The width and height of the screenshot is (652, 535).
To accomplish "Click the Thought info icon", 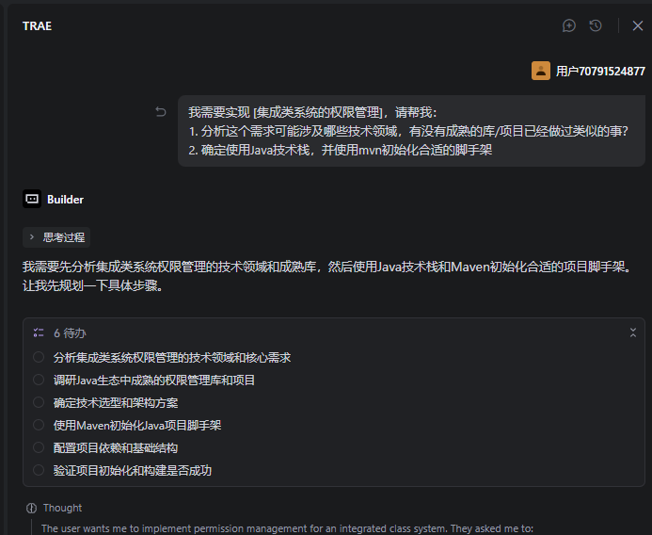I will (x=32, y=508).
